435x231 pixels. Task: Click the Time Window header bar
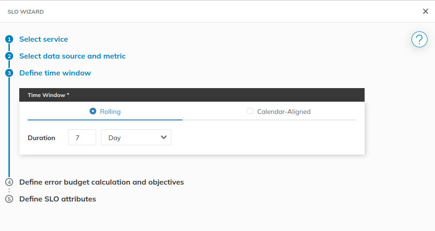pyautogui.click(x=192, y=95)
